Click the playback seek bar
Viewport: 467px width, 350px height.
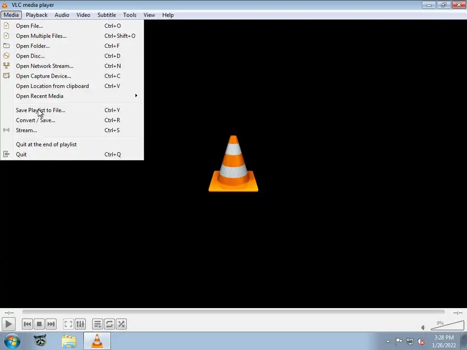tap(233, 312)
